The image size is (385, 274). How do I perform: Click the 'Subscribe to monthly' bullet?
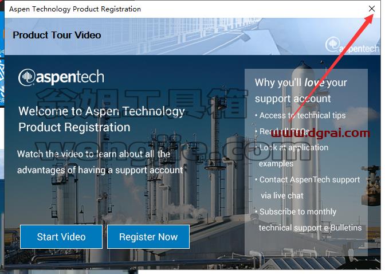(296, 212)
